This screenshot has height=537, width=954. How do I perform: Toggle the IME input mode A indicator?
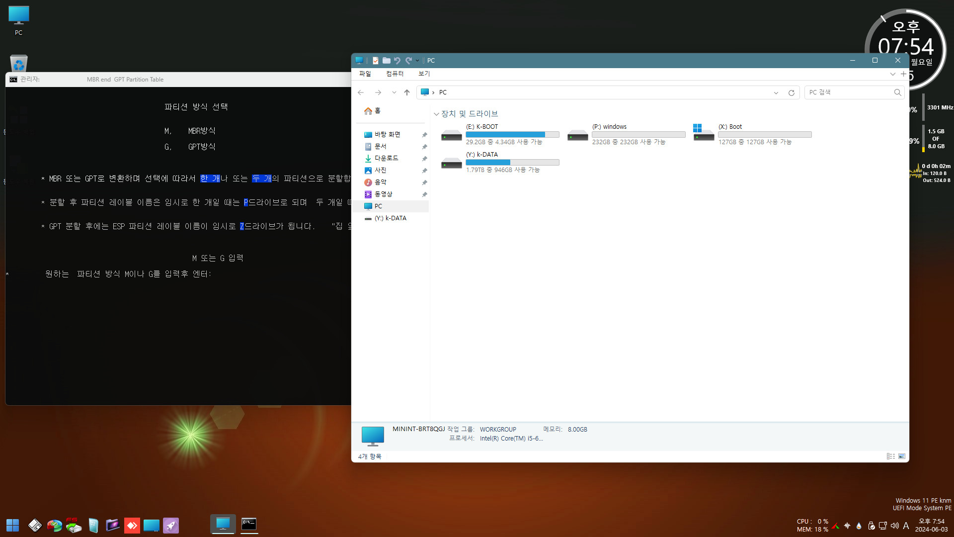pyautogui.click(x=906, y=526)
